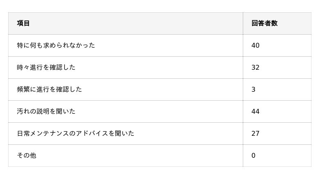Click the 項目 column header
The image size is (327, 179).
coord(24,23)
